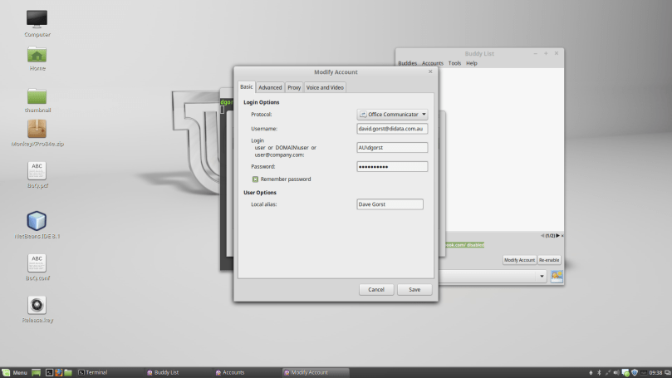Select the MonkeyXPro84e.zip archive icon
Screen dimensions: 672x378
[x=37, y=133]
